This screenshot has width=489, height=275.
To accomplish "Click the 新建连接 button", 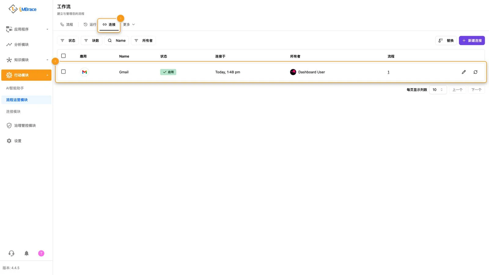I will click(472, 41).
